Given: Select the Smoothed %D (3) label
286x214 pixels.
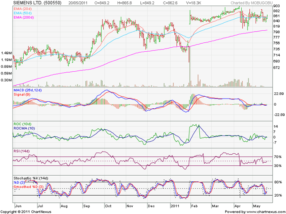Looking at the screenshot, I should (29, 187).
